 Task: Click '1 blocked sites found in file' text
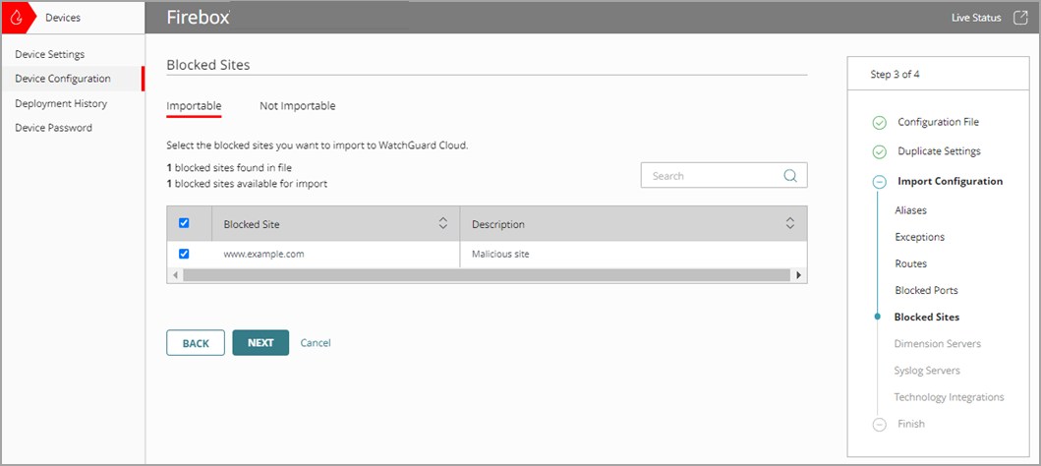[x=229, y=168]
